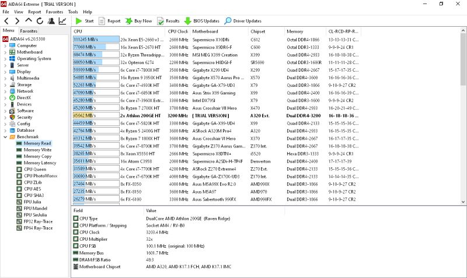Image resolution: width=467 pixels, height=278 pixels.
Task: Select the CPU PhotoWorxx benchmark icon
Action: (x=19, y=176)
